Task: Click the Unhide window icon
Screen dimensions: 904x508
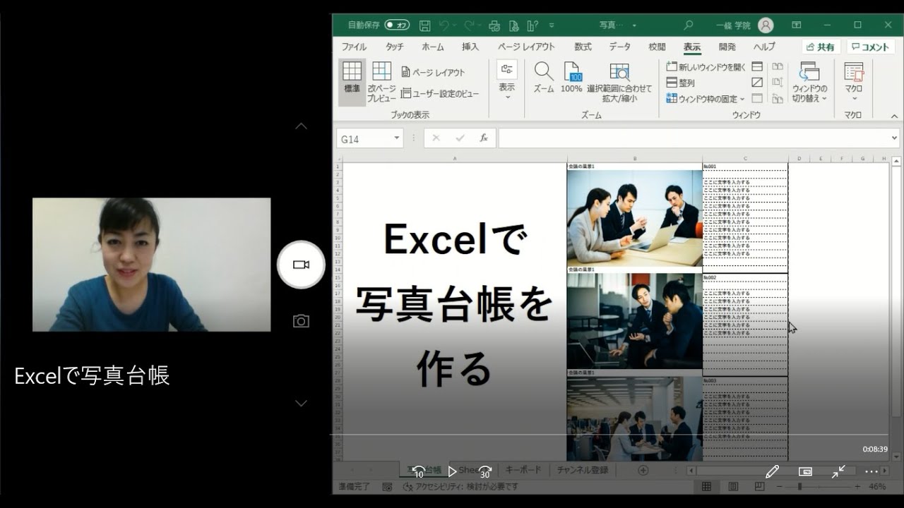Action: (x=757, y=99)
